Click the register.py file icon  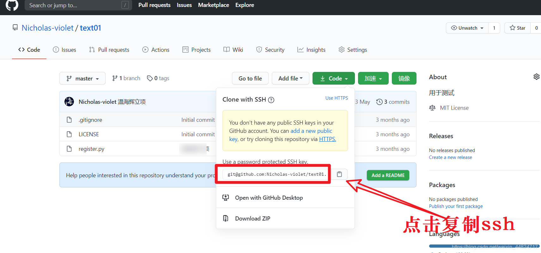click(69, 149)
